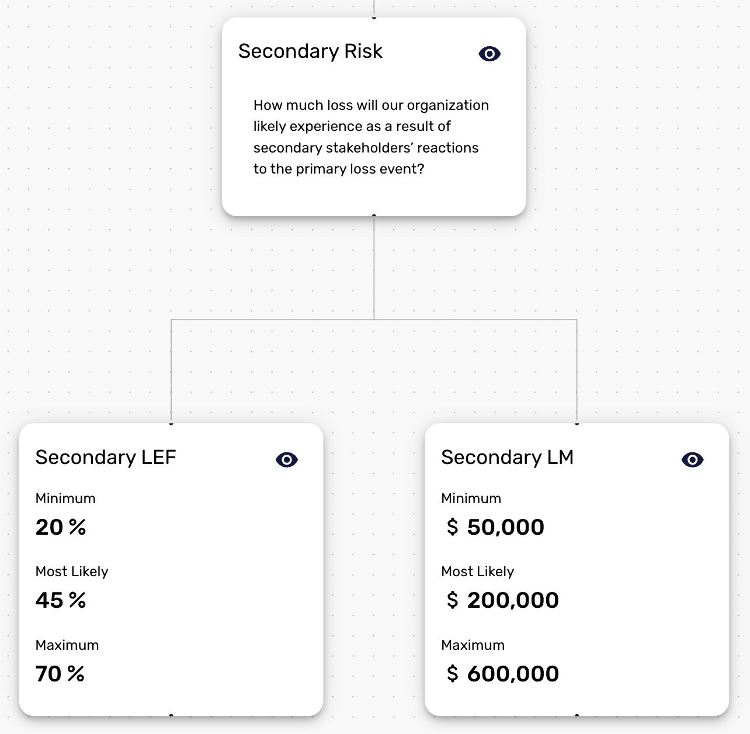Select the Secondary LM card title
This screenshot has width=750, height=734.
click(x=507, y=457)
